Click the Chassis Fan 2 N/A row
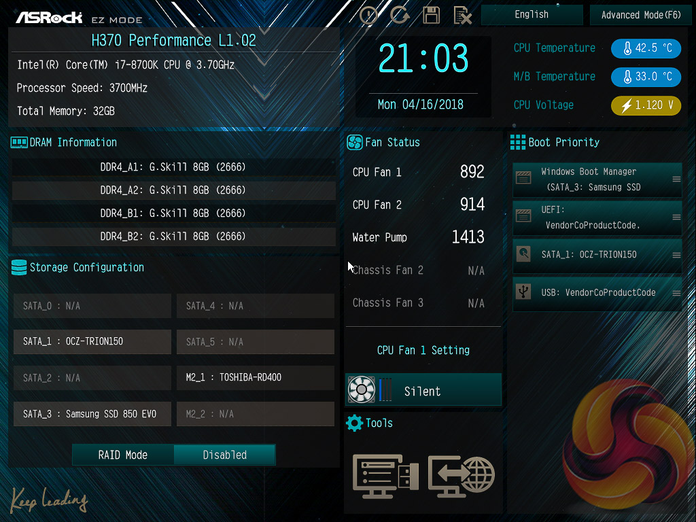The height and width of the screenshot is (522, 696). click(x=418, y=271)
